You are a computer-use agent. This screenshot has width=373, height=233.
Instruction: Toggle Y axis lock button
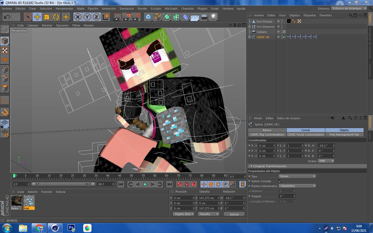pos(87,17)
